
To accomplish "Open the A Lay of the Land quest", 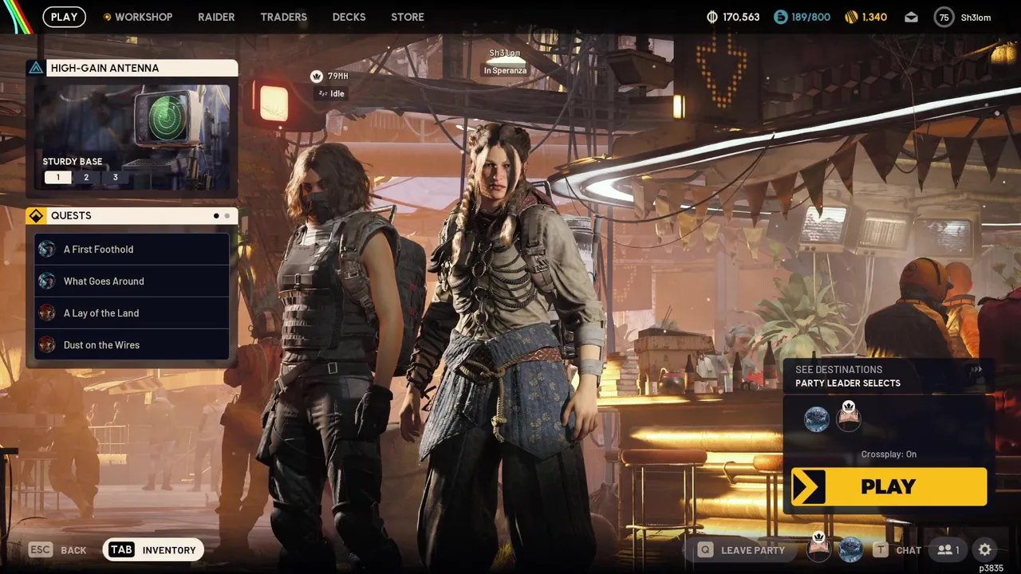I will [x=132, y=313].
